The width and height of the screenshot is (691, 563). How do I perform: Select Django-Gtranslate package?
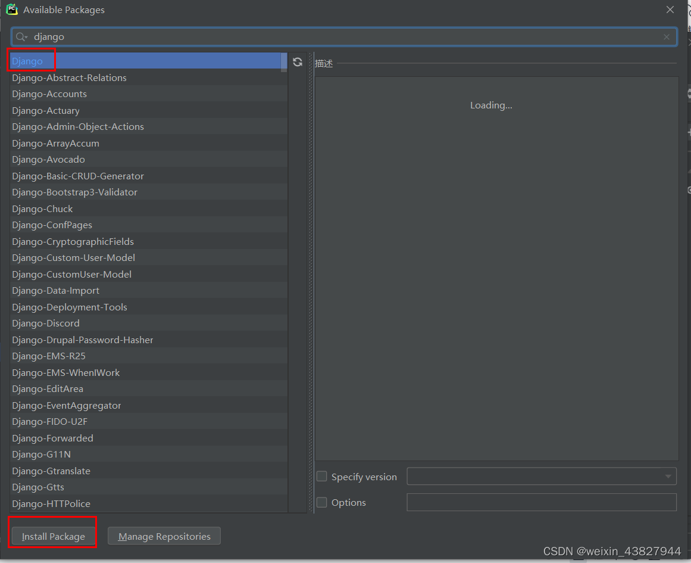149,471
